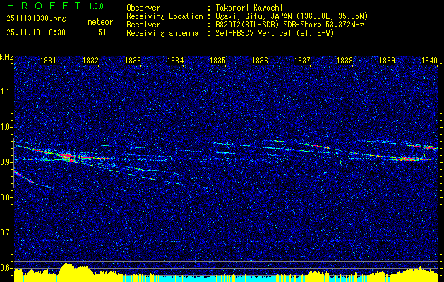Click the filename 2511131830.png
This screenshot has height=282, width=444.
[36, 18]
